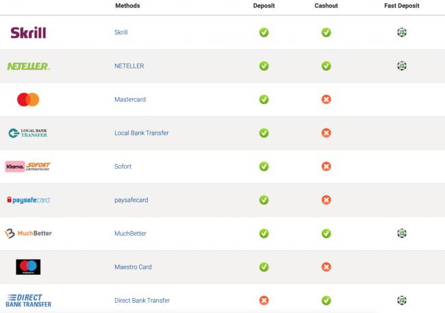445x313 pixels.
Task: Click the Direct Bank Transfer logo
Action: (x=28, y=300)
